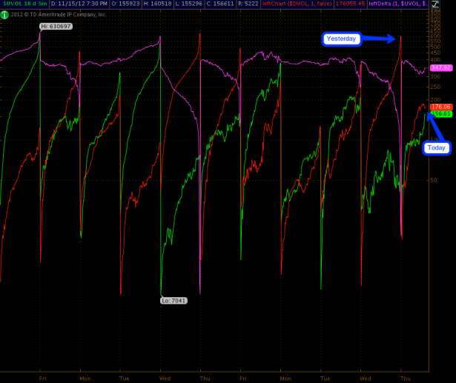Click the open value O: 155923
Viewport: 456px width, 383px height.
pos(126,4)
